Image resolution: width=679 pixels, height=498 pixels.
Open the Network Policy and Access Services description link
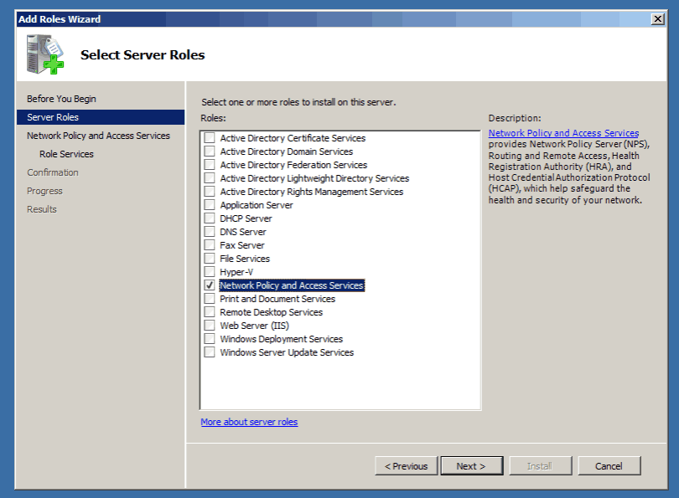pyautogui.click(x=563, y=133)
